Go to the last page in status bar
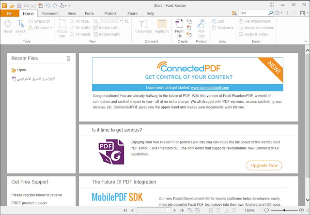This screenshot has width=310, height=215. (x=182, y=210)
